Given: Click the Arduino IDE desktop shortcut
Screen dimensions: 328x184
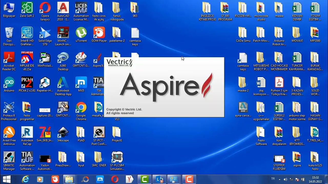Looking at the screenshot, I should click(x=9, y=85).
